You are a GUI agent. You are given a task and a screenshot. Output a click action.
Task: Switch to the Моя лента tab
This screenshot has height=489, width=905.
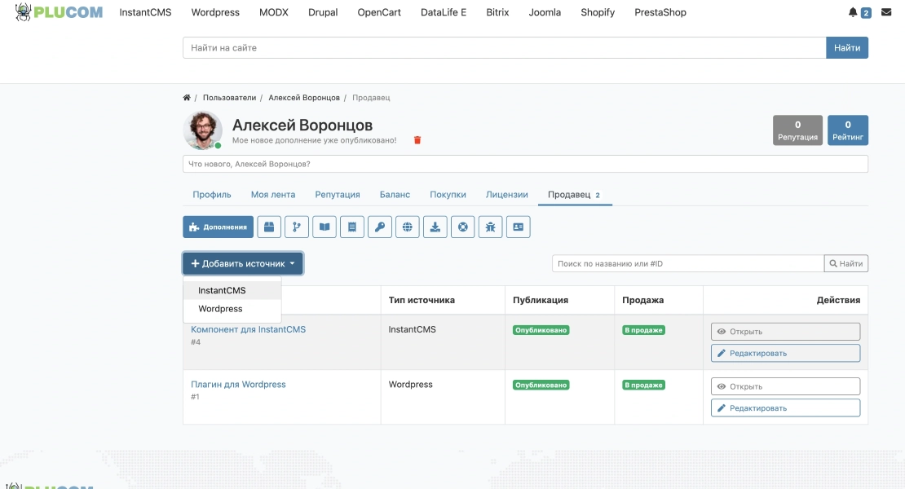point(273,195)
